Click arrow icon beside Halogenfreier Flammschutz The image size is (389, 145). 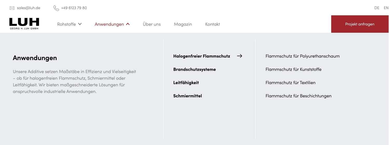pyautogui.click(x=239, y=56)
